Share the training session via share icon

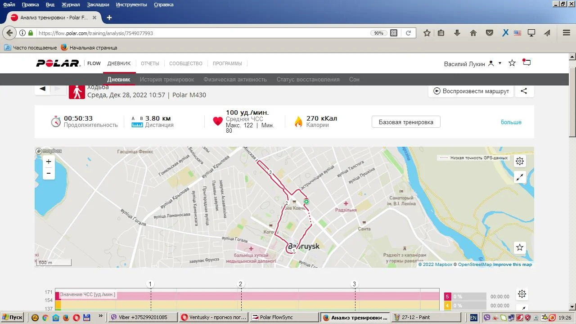[x=524, y=91]
